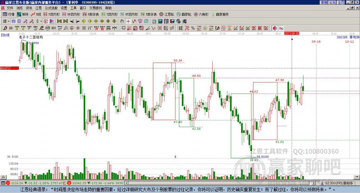Open the 板块 sector view
The height and width of the screenshot is (193, 360).
[23, 14]
